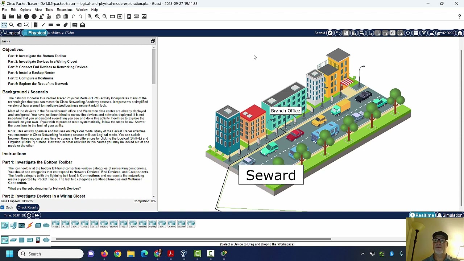
Task: Pick the Draw Rectangle tool
Action: click(51, 25)
